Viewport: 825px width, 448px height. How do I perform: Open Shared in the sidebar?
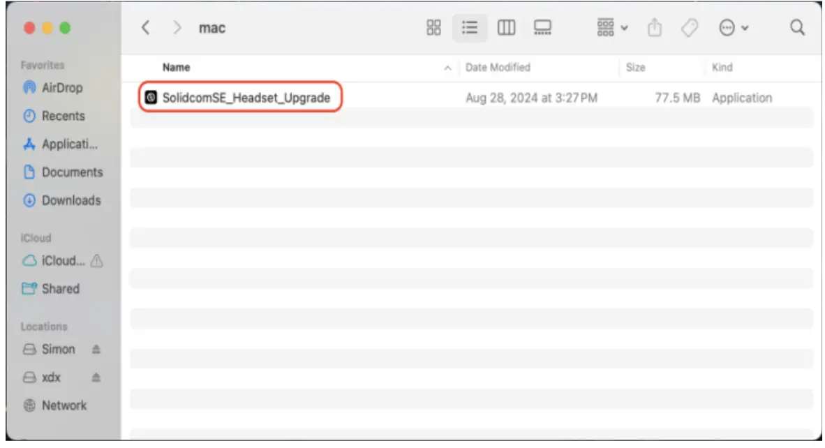click(50, 289)
